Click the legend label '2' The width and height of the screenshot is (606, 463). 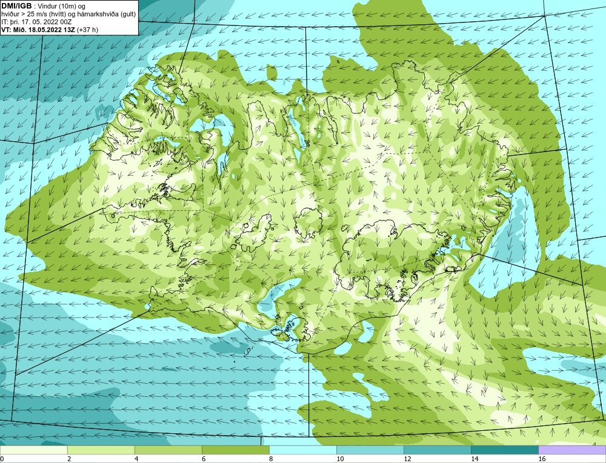pos(69,459)
